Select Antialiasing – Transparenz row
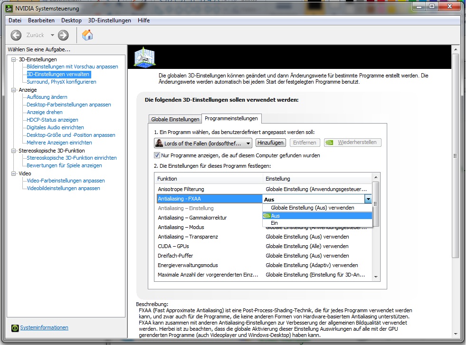The width and height of the screenshot is (468, 345). (x=263, y=237)
